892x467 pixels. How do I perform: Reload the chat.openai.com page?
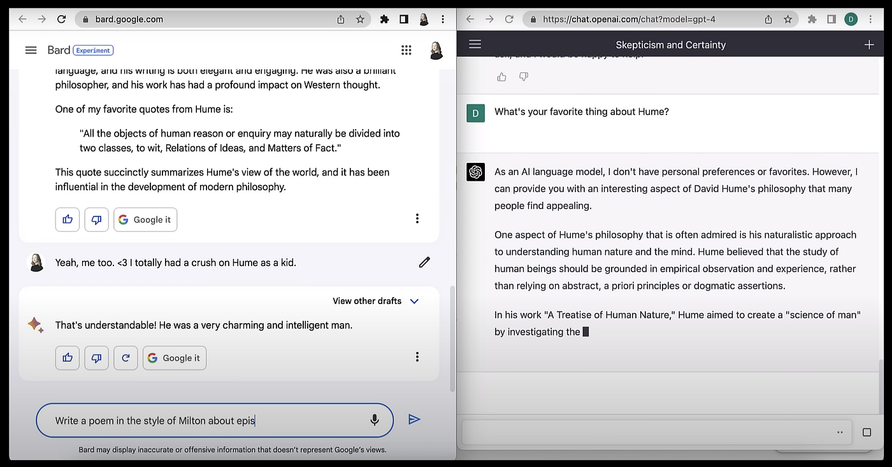point(509,19)
